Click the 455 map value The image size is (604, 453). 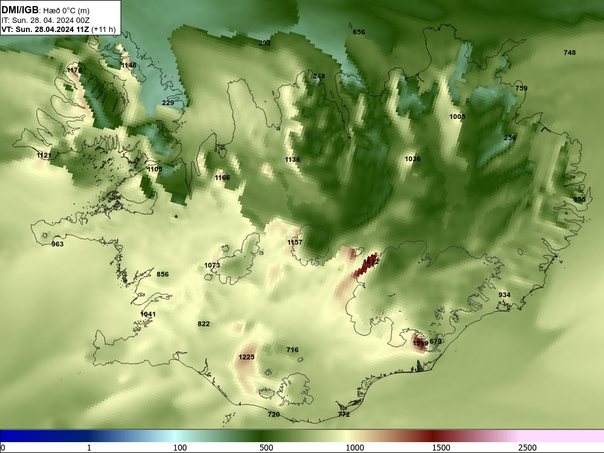tap(579, 199)
